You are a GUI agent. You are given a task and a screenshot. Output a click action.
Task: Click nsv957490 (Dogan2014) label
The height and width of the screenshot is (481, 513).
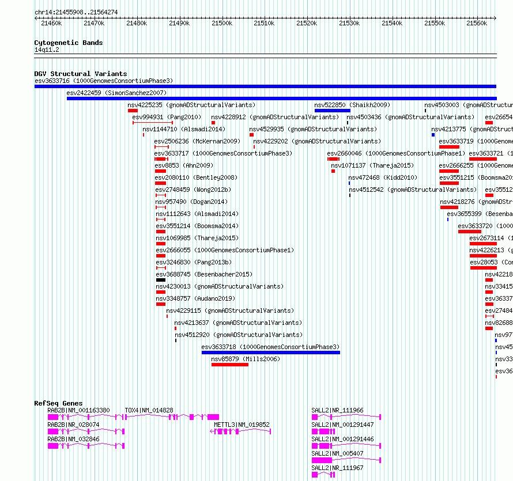point(191,202)
